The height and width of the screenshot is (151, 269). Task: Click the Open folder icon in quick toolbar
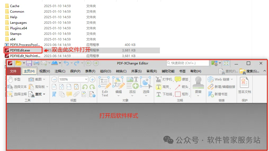[x=18, y=63]
